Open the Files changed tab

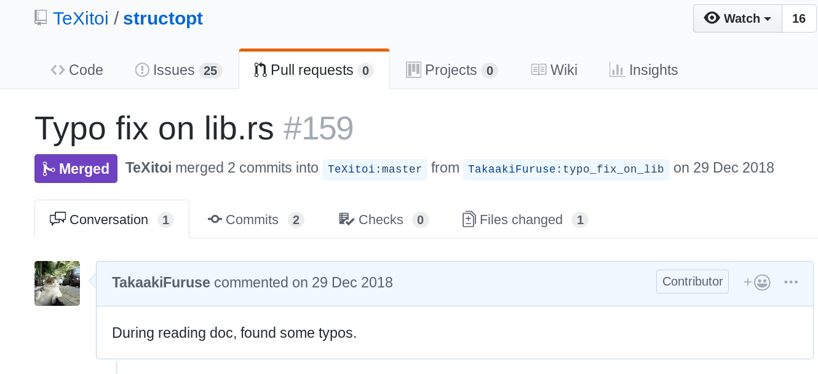pyautogui.click(x=525, y=220)
